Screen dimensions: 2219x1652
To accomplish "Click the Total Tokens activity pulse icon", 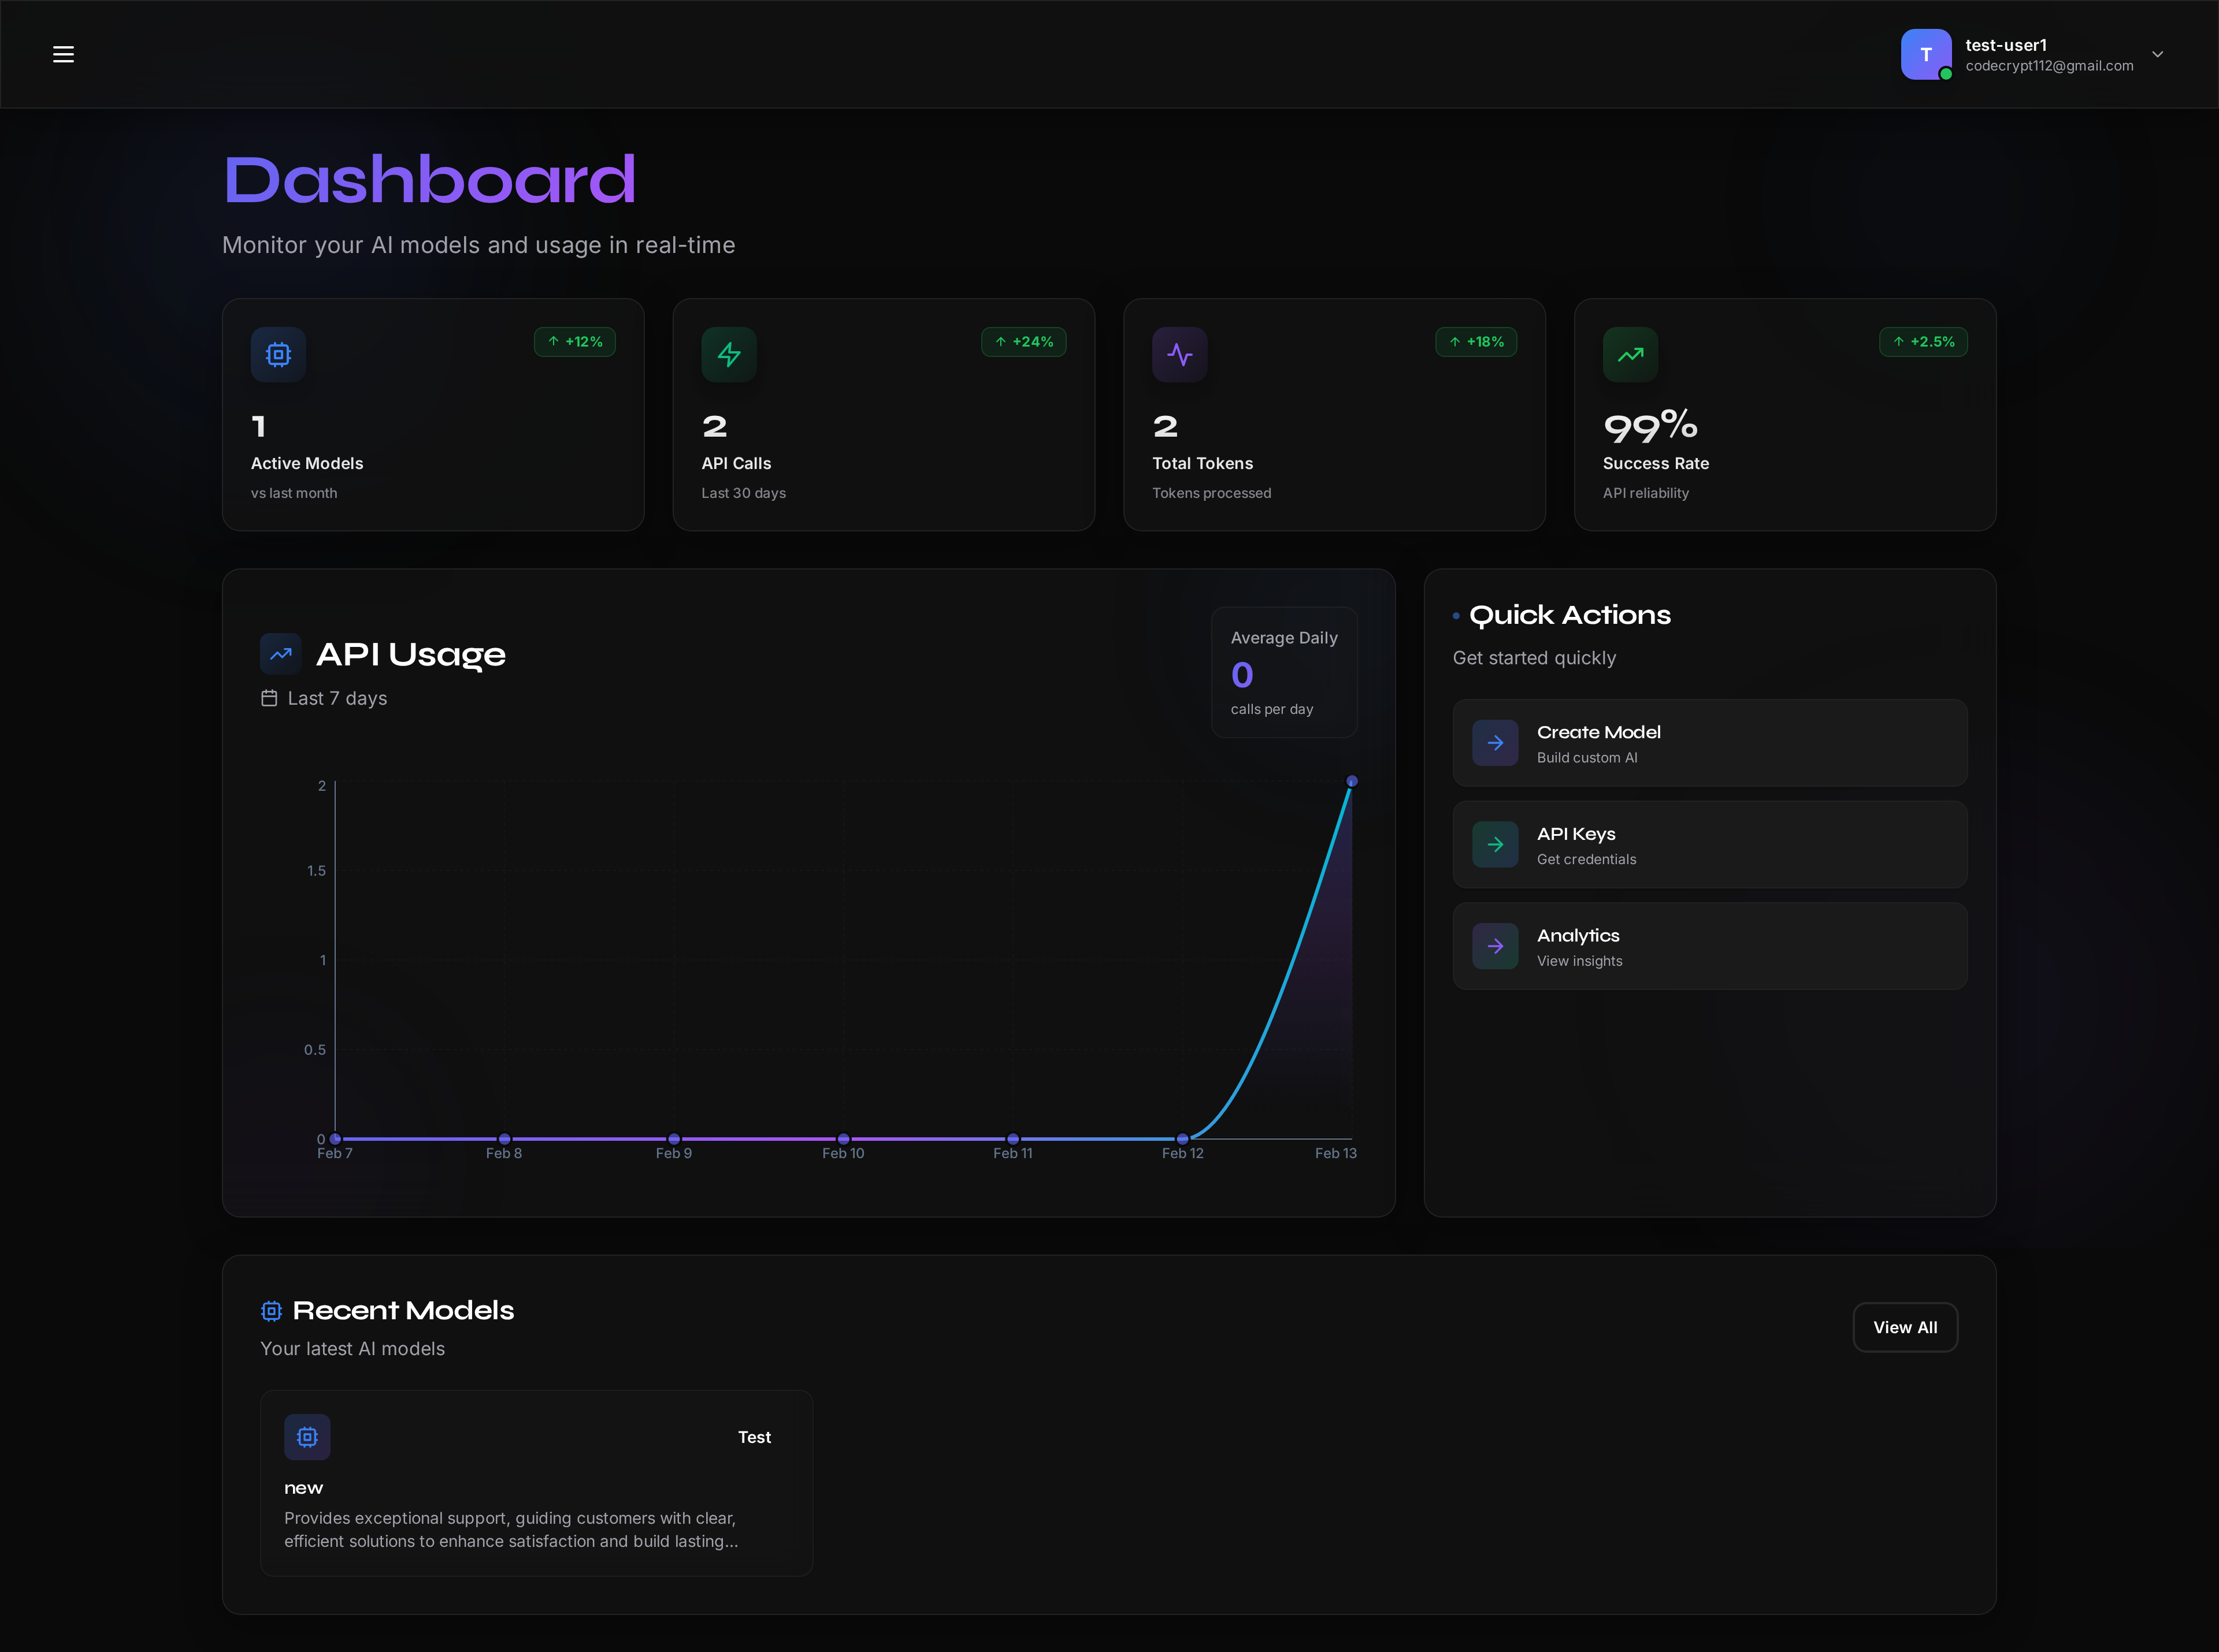I will pos(1179,354).
